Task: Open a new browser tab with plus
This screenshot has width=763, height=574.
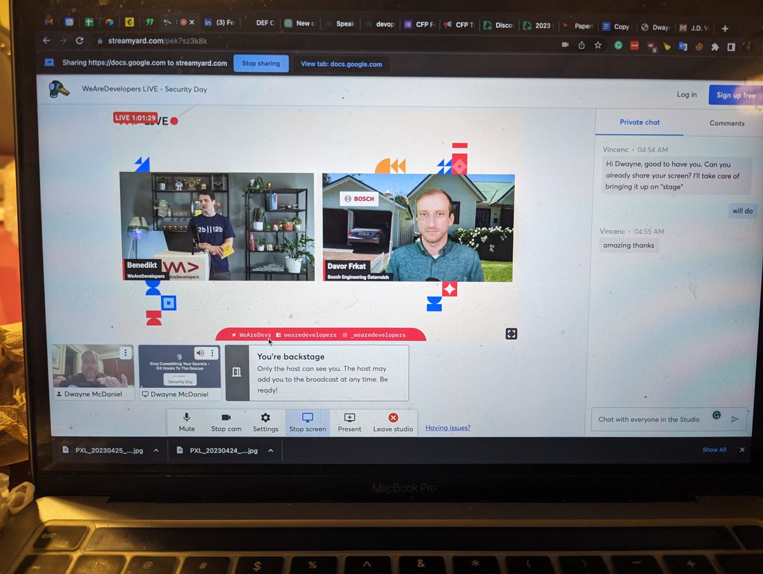Action: [x=725, y=28]
